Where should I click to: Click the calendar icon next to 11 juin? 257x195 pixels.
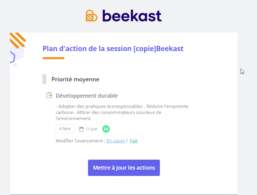pos(81,129)
